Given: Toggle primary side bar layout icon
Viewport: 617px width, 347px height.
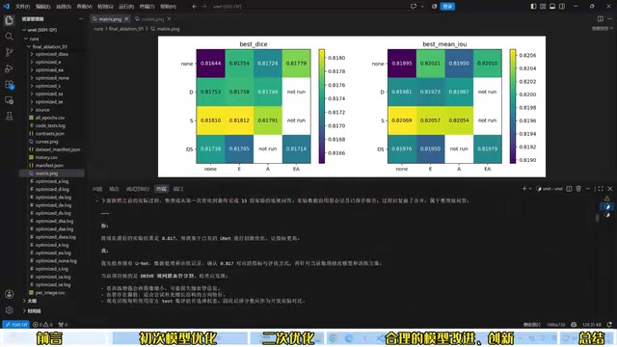Looking at the screenshot, I should tap(533, 7).
